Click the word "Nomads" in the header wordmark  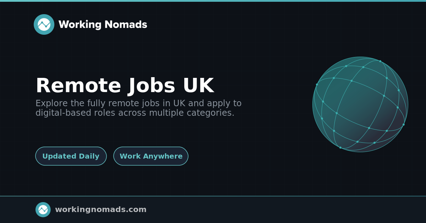tap(126, 24)
